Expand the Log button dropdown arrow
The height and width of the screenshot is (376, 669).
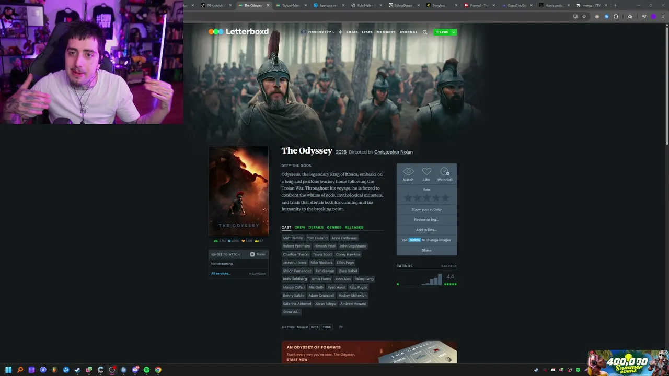click(454, 32)
